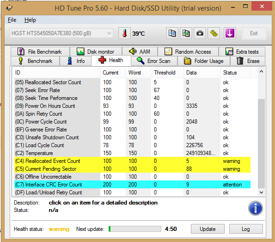This screenshot has width=275, height=242.
Task: Switch to the Erase tab
Action: point(248,61)
